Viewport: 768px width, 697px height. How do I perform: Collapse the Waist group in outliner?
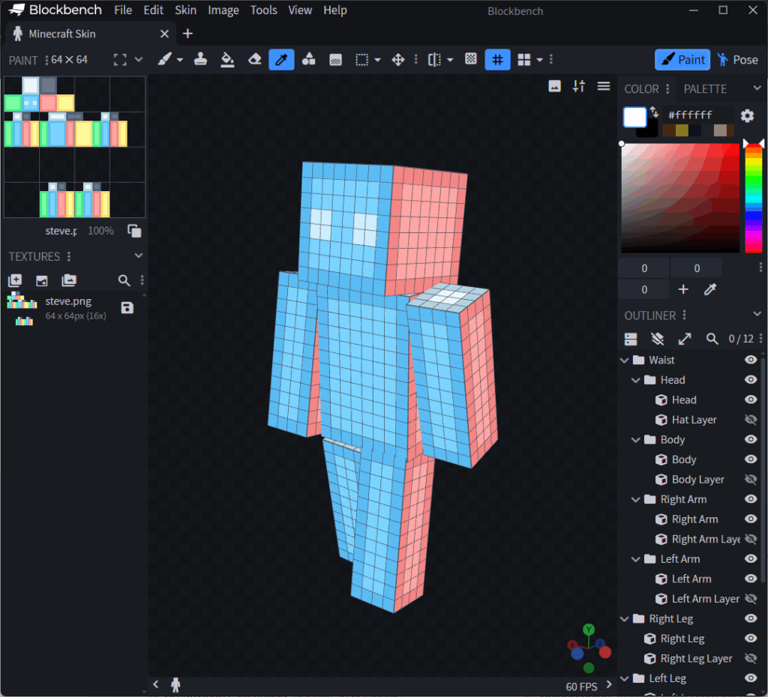click(624, 360)
